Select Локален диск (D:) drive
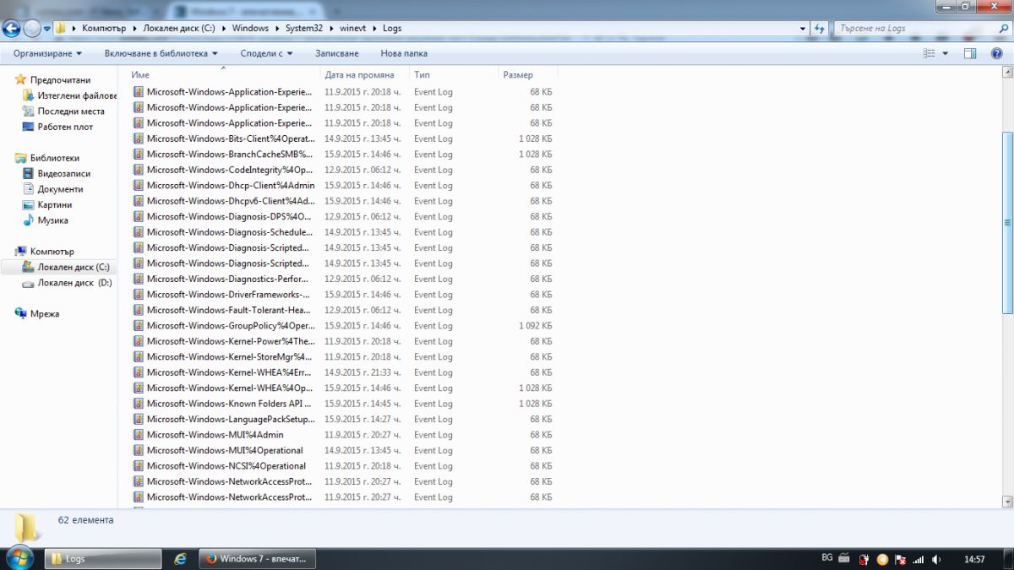Screen dimensions: 1014x570 (68, 283)
